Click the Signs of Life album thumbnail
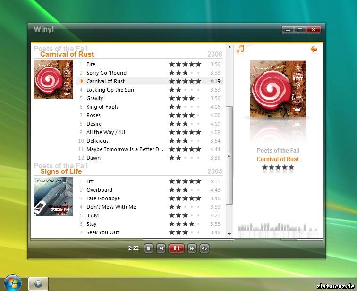 pos(53,197)
